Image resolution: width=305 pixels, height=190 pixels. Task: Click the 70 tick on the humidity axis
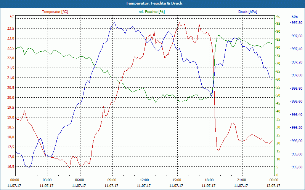click(278, 63)
